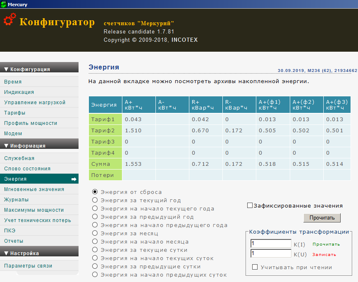Select Энергия на начало текущего года
The height and width of the screenshot is (282, 358).
click(x=95, y=208)
